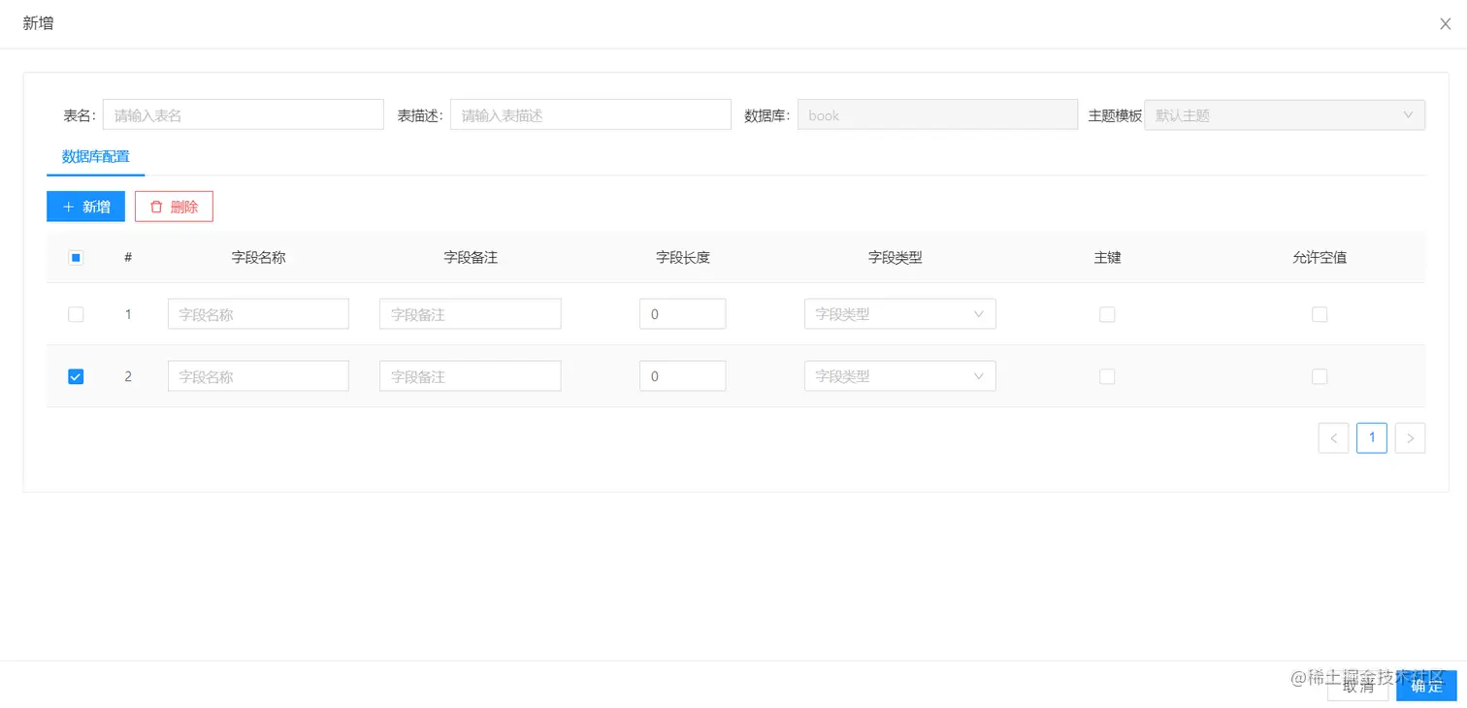Enable 主键 checkbox in row 2
This screenshot has height=708, width=1467.
[x=1107, y=376]
